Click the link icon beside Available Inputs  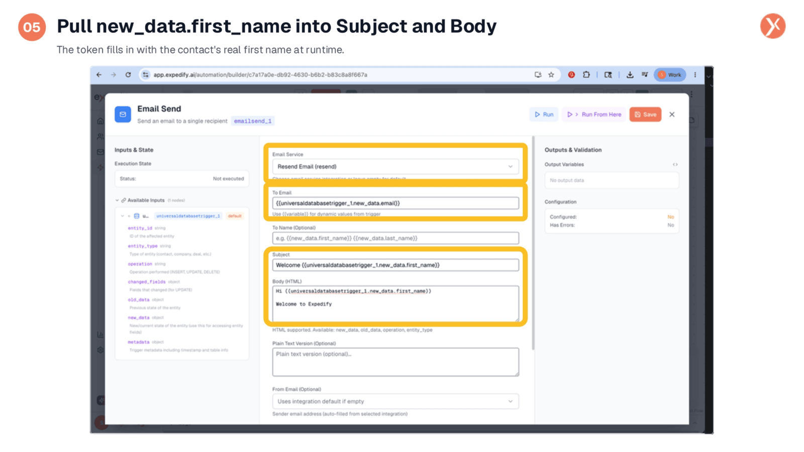[x=124, y=200]
